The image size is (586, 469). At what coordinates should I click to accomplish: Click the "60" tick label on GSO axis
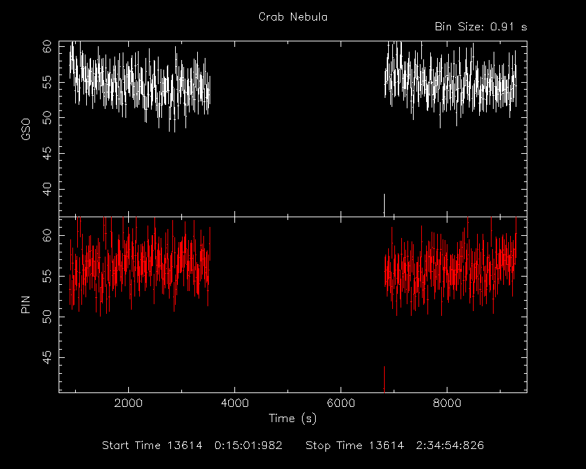(x=47, y=47)
